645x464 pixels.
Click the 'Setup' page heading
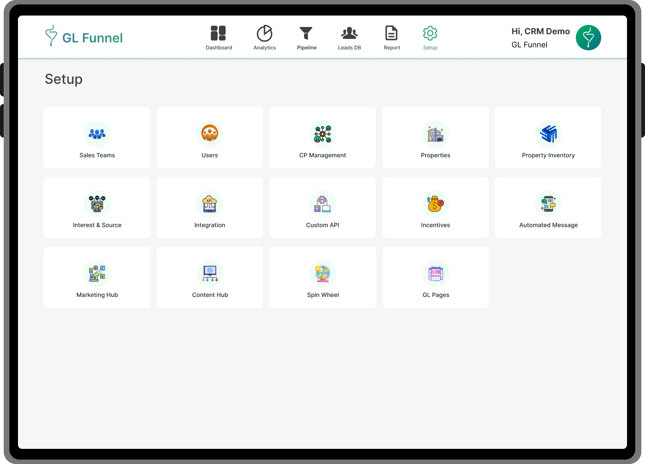tap(64, 79)
